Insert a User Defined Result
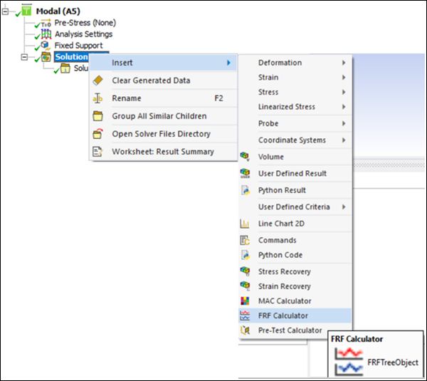 click(295, 173)
